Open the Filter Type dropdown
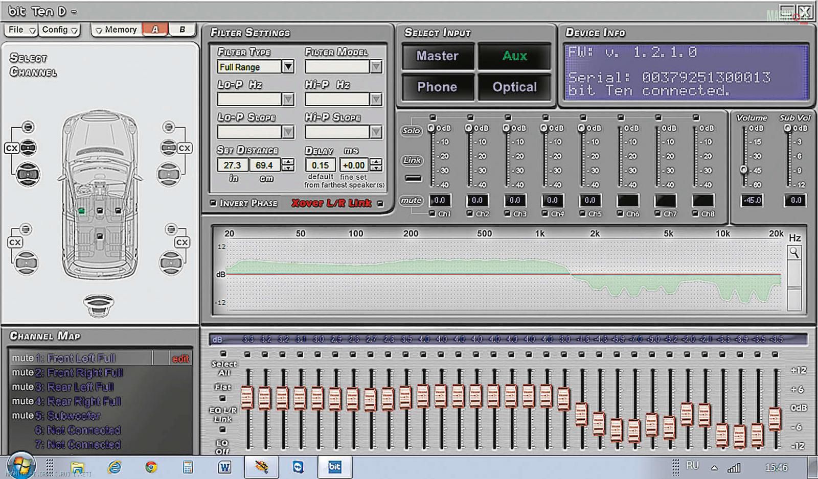This screenshot has height=479, width=818. click(288, 67)
